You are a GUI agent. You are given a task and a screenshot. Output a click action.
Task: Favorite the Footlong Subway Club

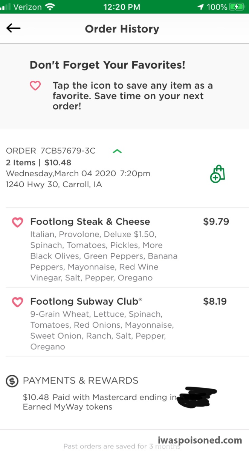pyautogui.click(x=18, y=302)
